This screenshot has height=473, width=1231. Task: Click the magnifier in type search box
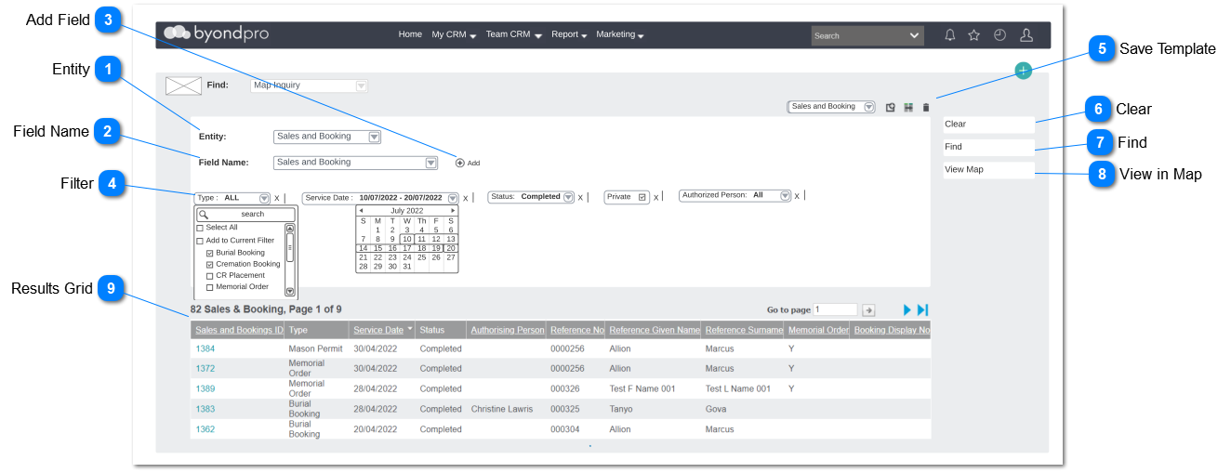tap(204, 215)
